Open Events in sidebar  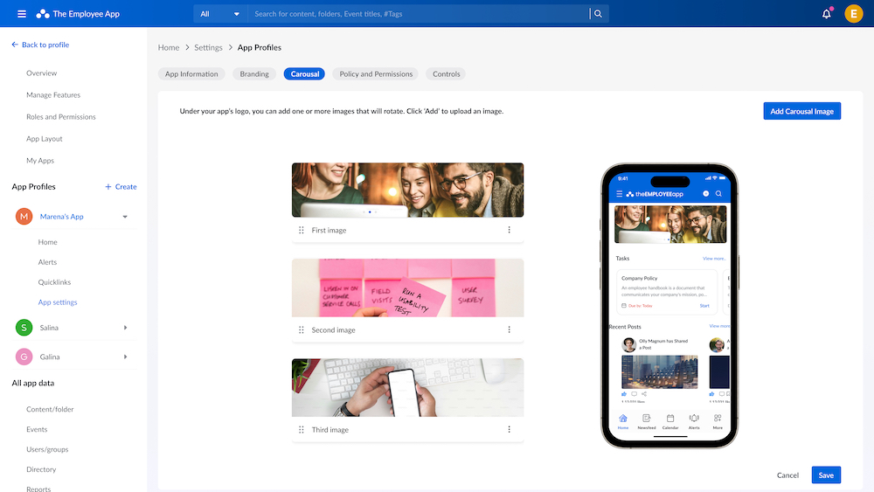(x=37, y=429)
